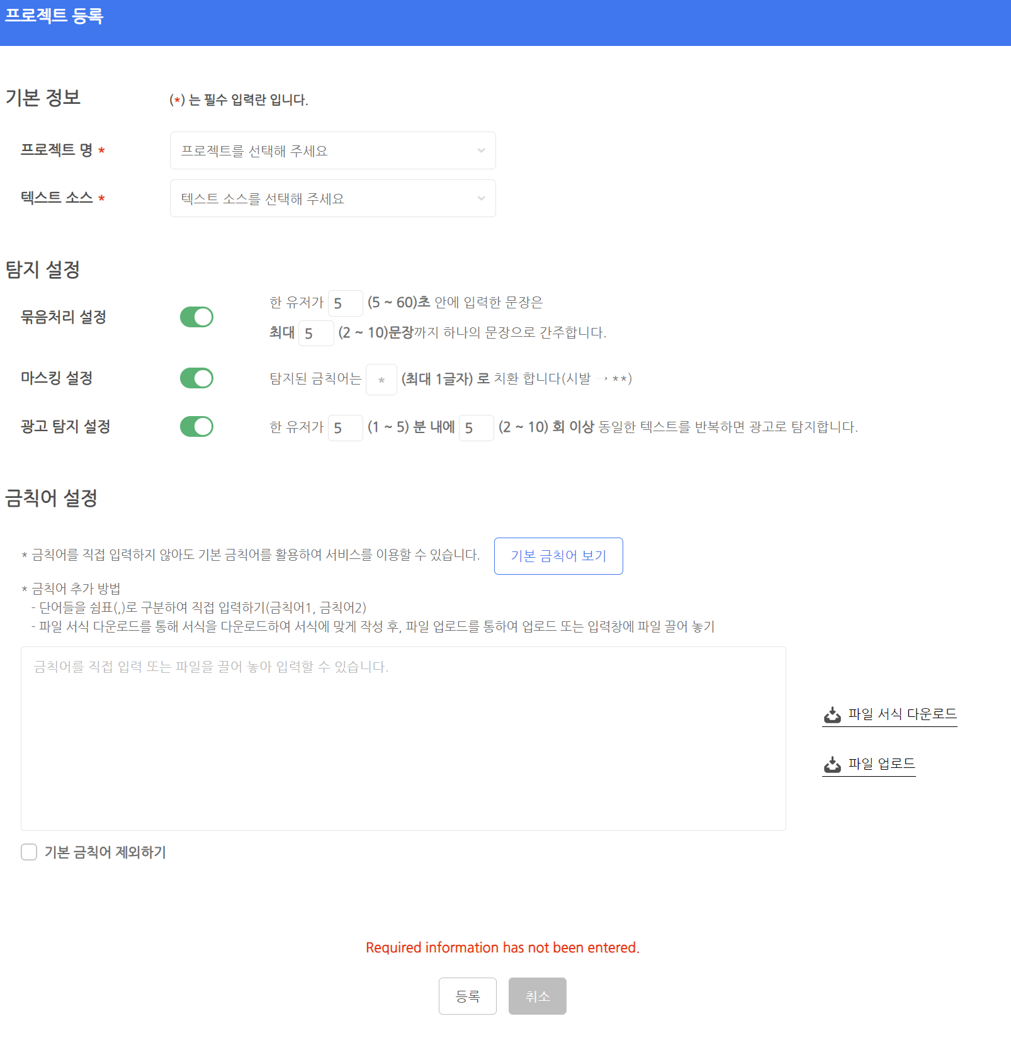This screenshot has width=1011, height=1060.
Task: Disable the 광고 탐지 설정 switch
Action: [x=196, y=427]
